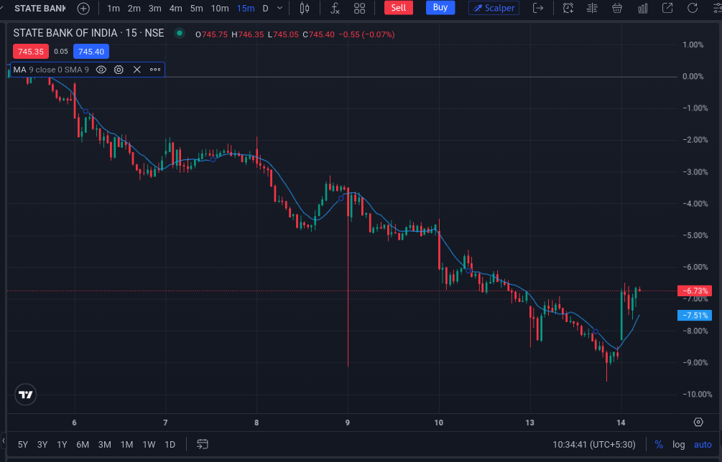The width and height of the screenshot is (722, 462).
Task: Open the bar chart analytics icon
Action: (x=642, y=9)
